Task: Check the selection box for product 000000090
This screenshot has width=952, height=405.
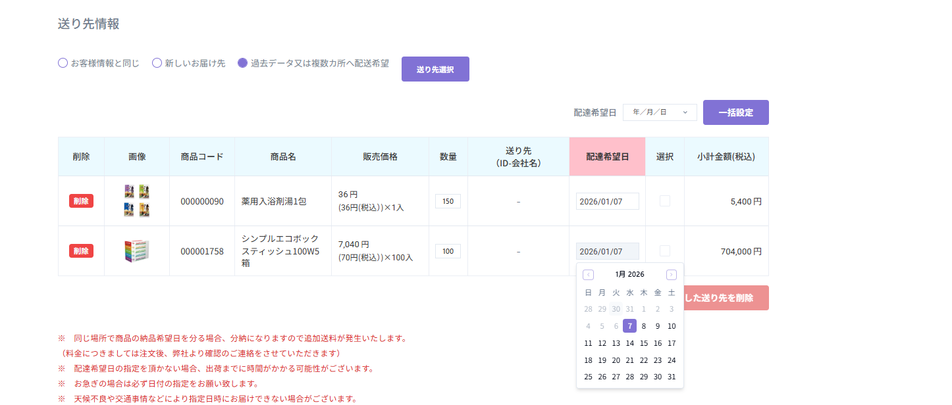Action: coord(665,201)
